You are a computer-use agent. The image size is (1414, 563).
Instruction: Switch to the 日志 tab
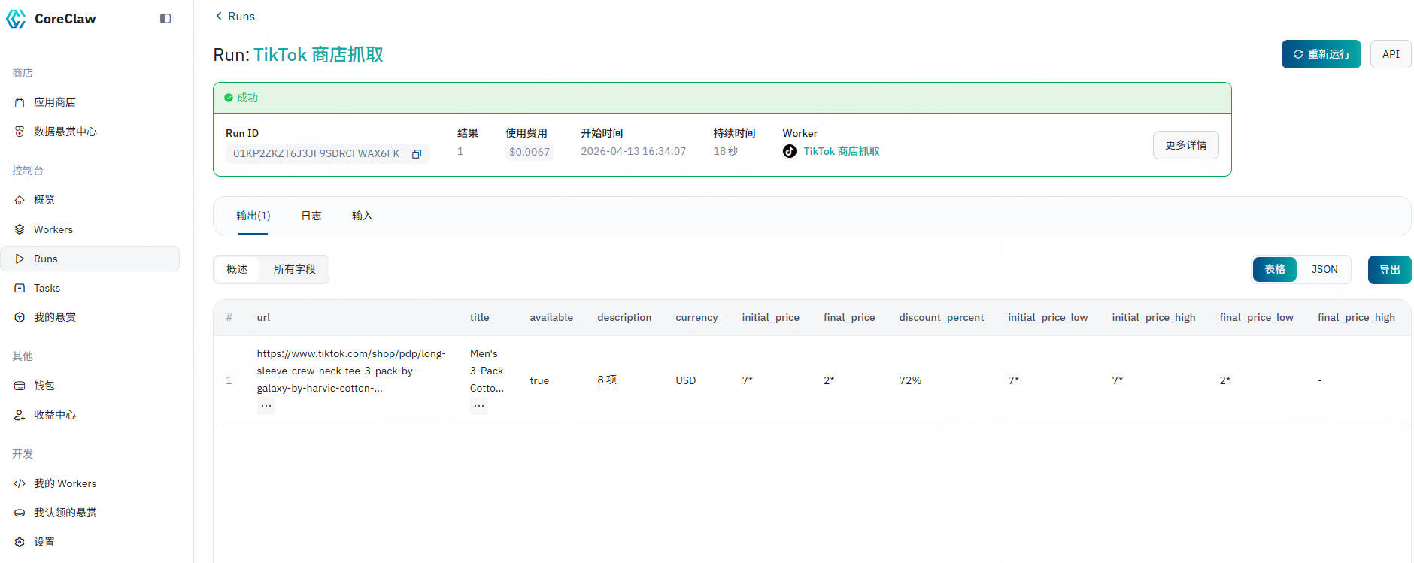point(311,216)
